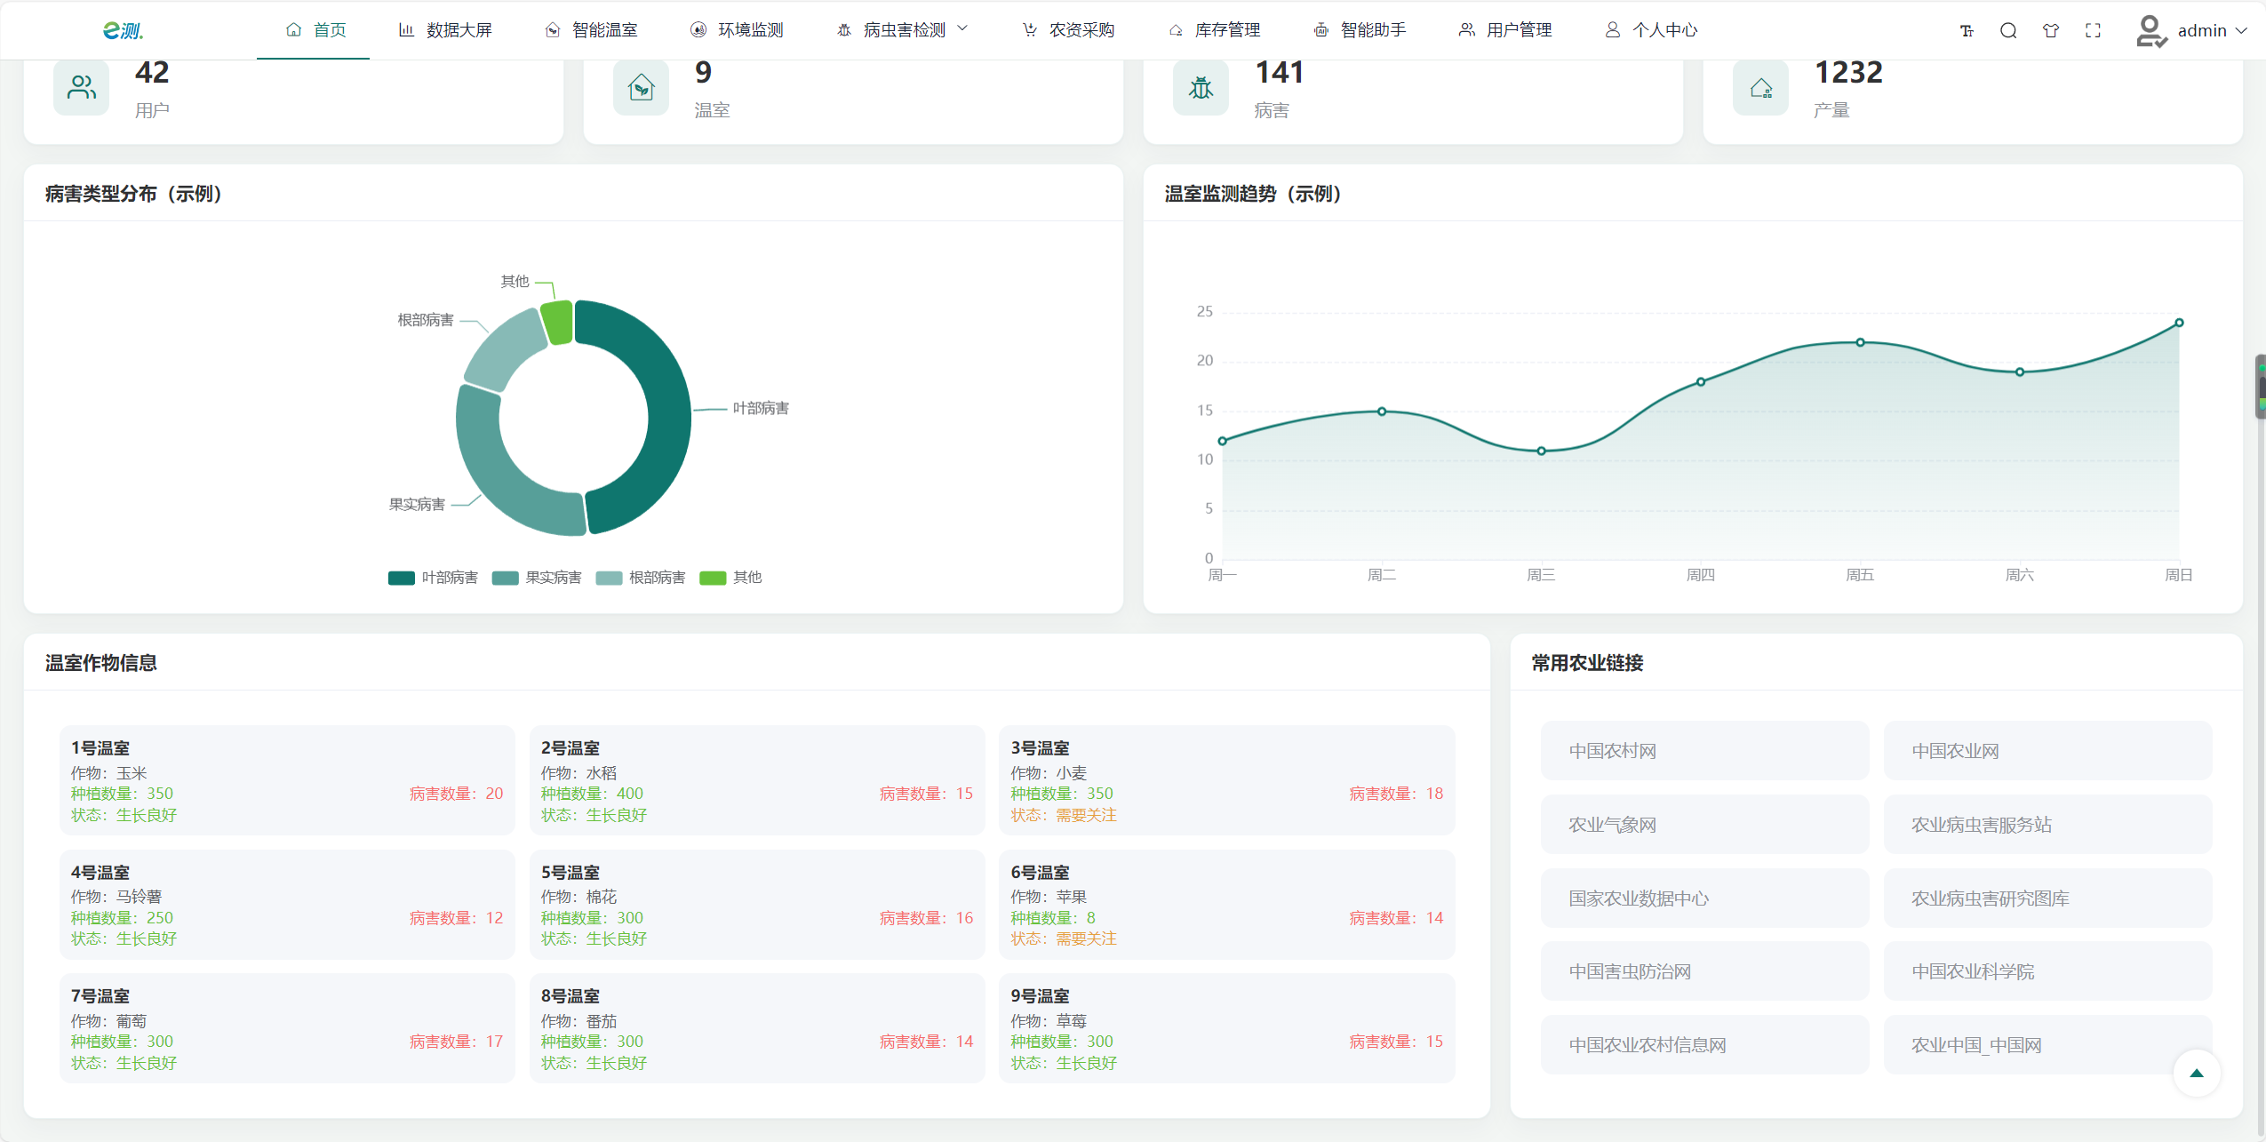Image resolution: width=2266 pixels, height=1142 pixels.
Task: Open the 国家农业数据中心 link
Action: coord(1704,898)
